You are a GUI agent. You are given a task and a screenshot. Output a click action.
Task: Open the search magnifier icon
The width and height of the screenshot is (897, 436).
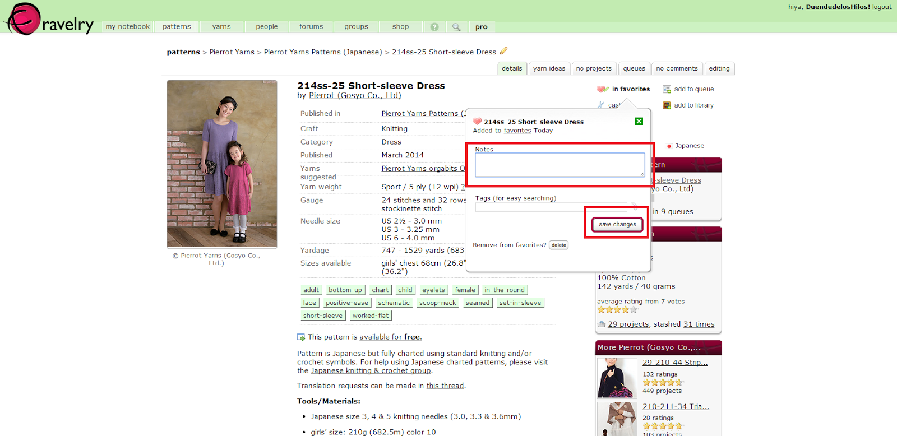click(456, 27)
